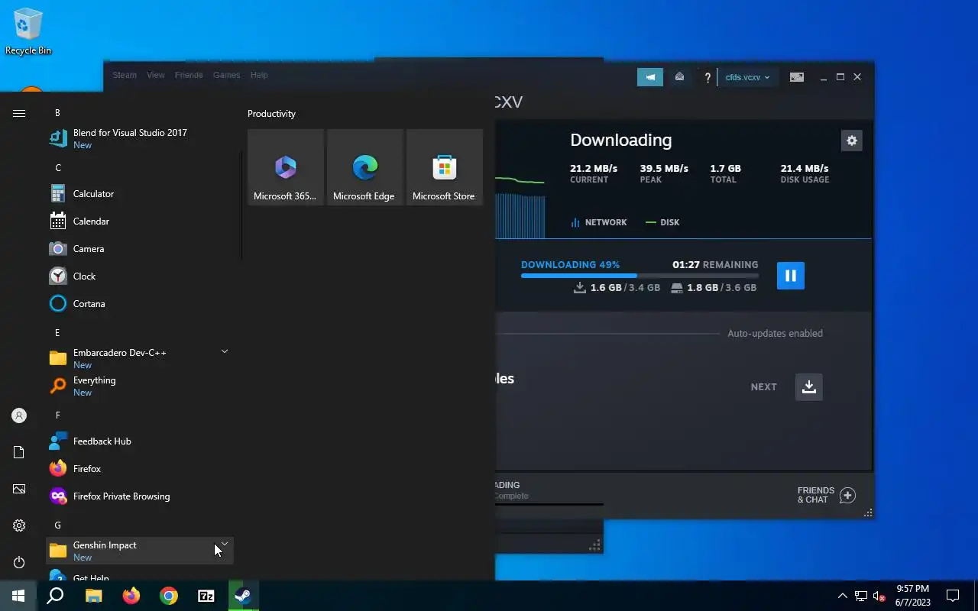The image size is (978, 611).
Task: Open Documents from the Start sidebar
Action: (x=19, y=452)
